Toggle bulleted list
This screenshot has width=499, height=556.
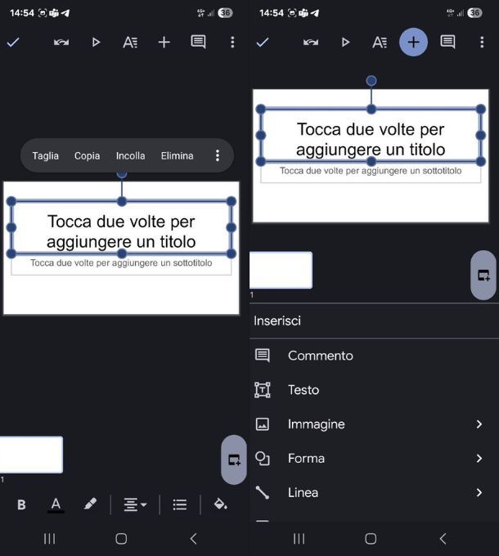pyautogui.click(x=180, y=504)
